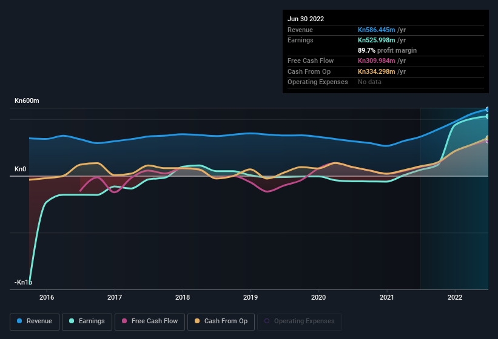The image size is (498, 339).
Task: Click the Kn525.998m earnings value
Action: (x=376, y=40)
